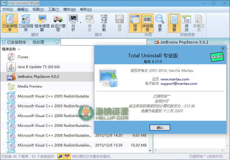The width and height of the screenshot is (230, 160).
Task: Click the gear icon in status bar
Action: click(60, 156)
